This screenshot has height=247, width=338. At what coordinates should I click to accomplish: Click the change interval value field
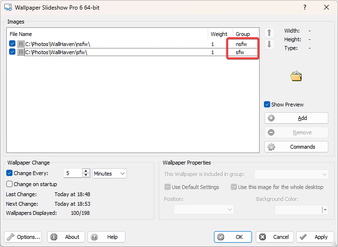[73, 173]
